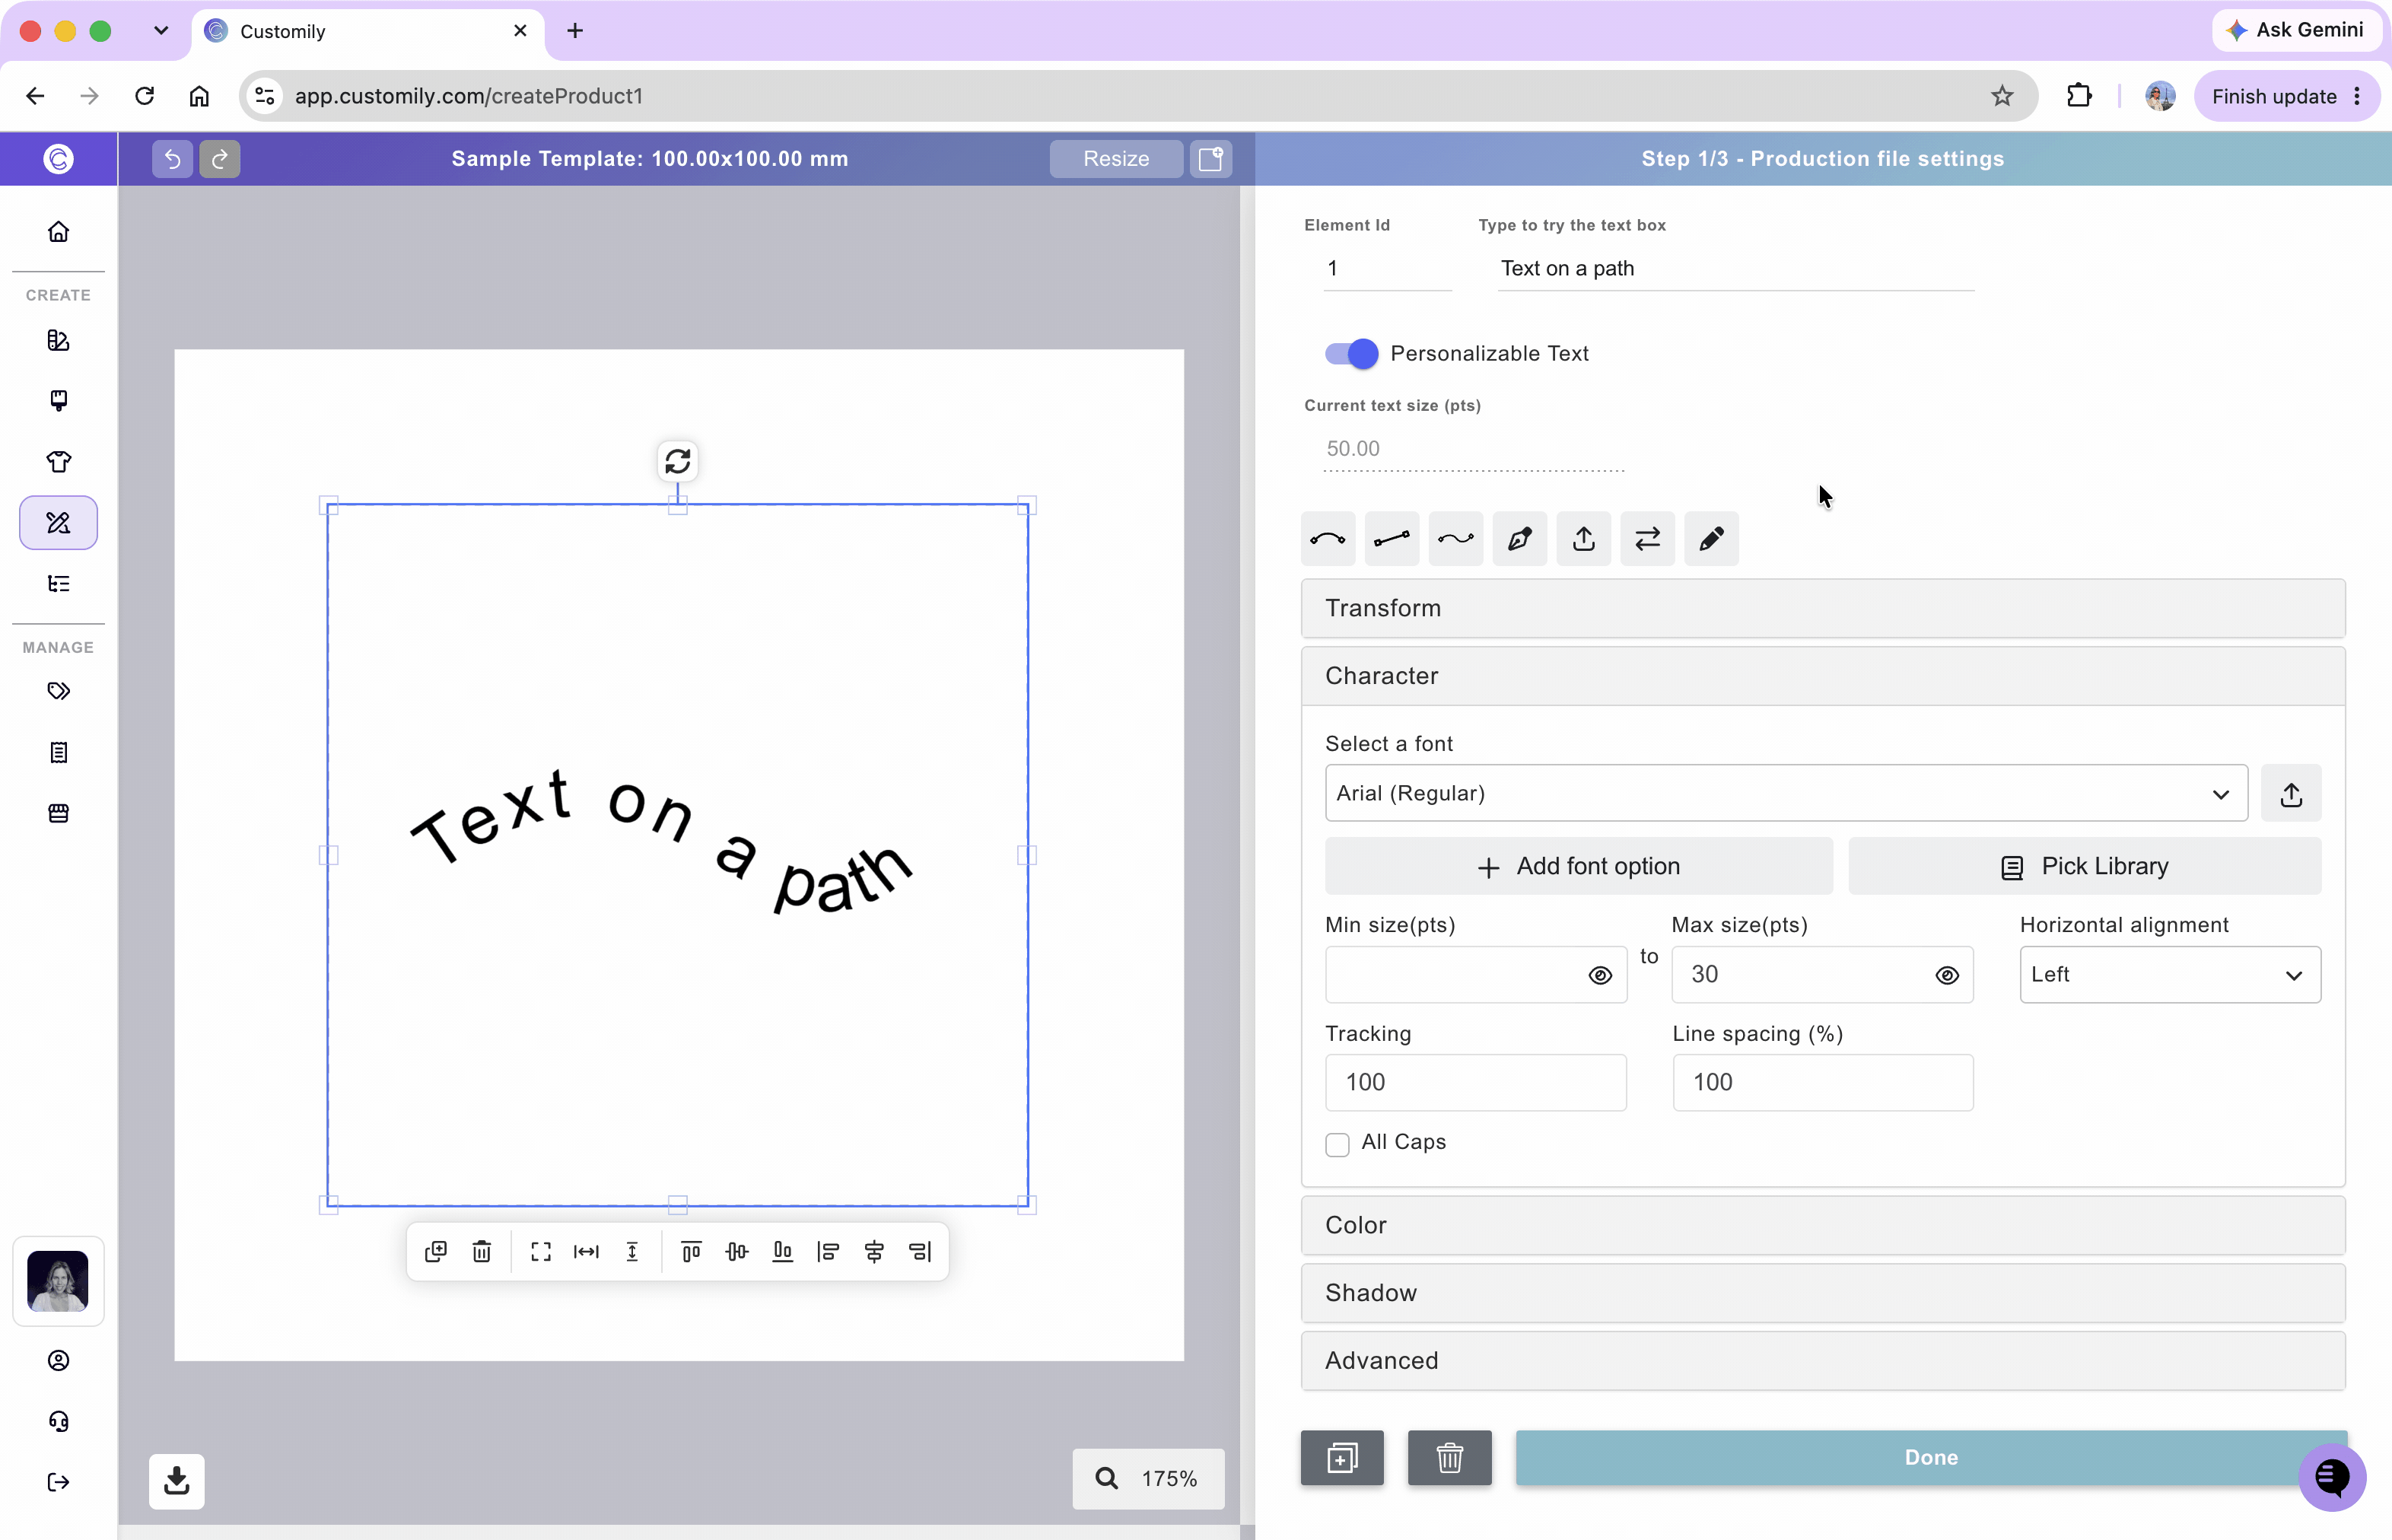The image size is (2392, 1540).
Task: Click the fit width icon in canvas toolbar
Action: pyautogui.click(x=586, y=1251)
